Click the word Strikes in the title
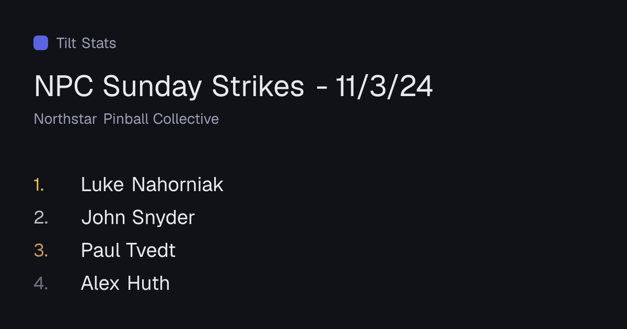 pos(258,86)
